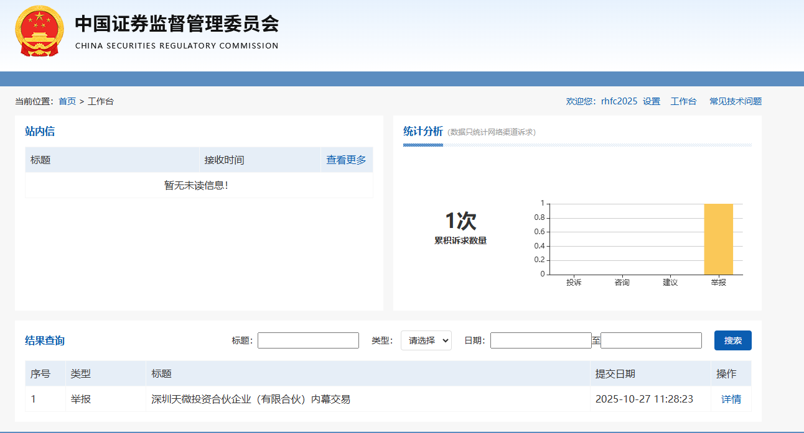Click username rhfc2025 in welcome text
Viewport: 804px width, 433px height.
point(619,101)
